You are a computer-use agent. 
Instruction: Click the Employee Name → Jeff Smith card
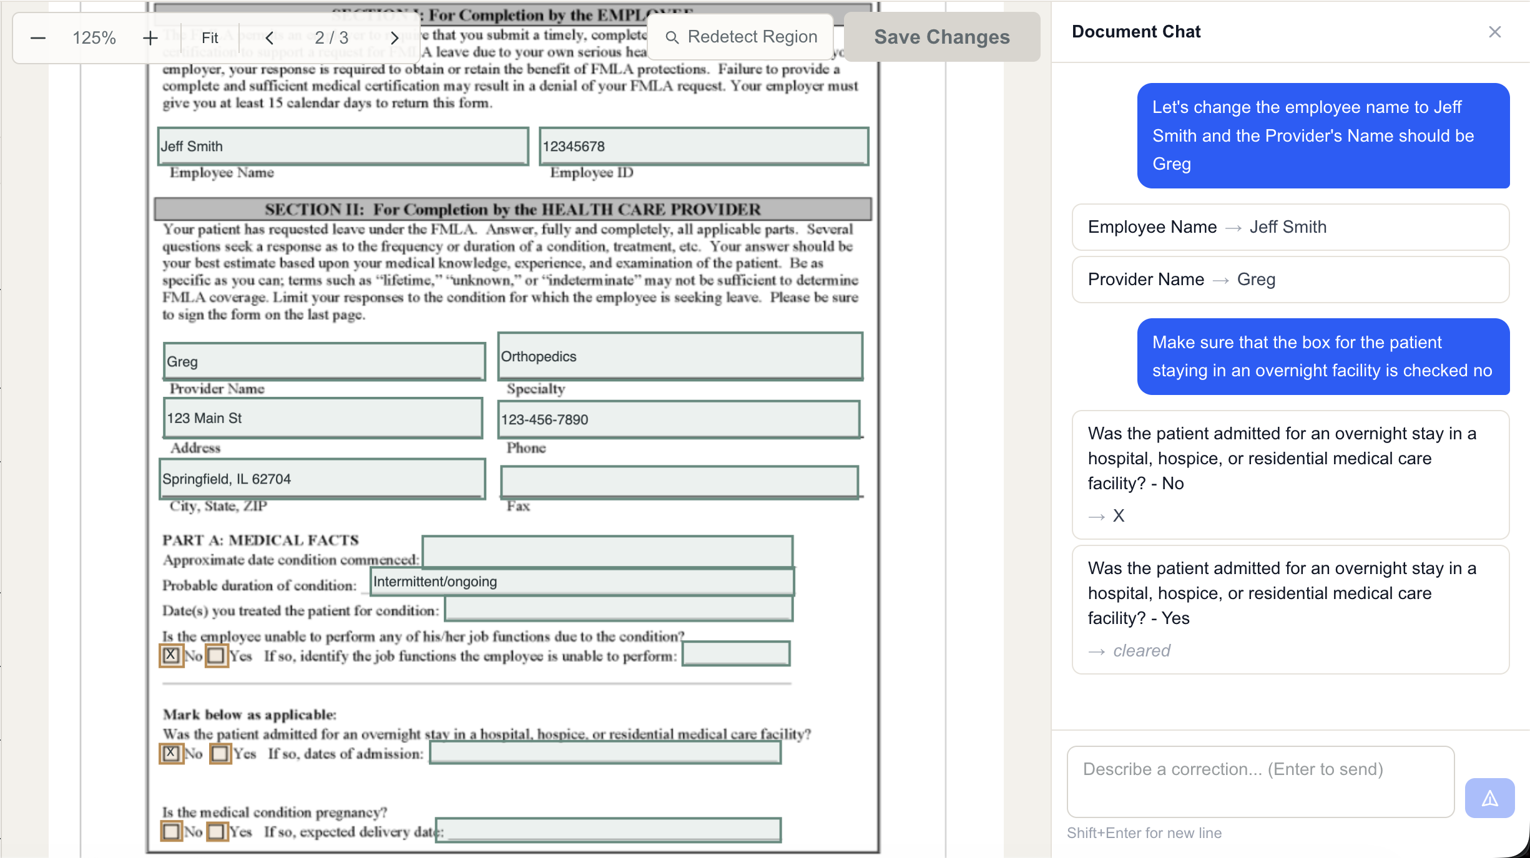click(1290, 227)
